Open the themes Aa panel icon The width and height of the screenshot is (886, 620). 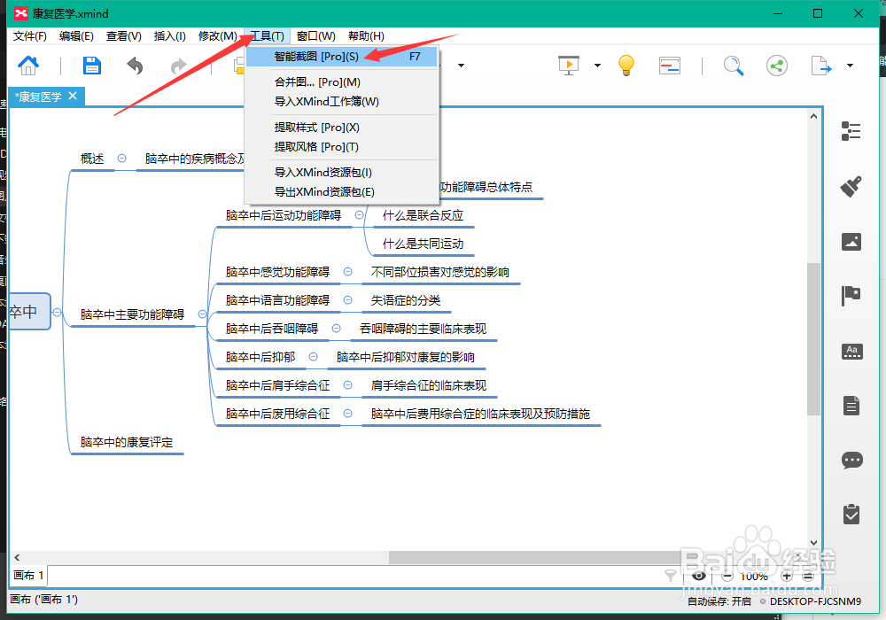(852, 352)
